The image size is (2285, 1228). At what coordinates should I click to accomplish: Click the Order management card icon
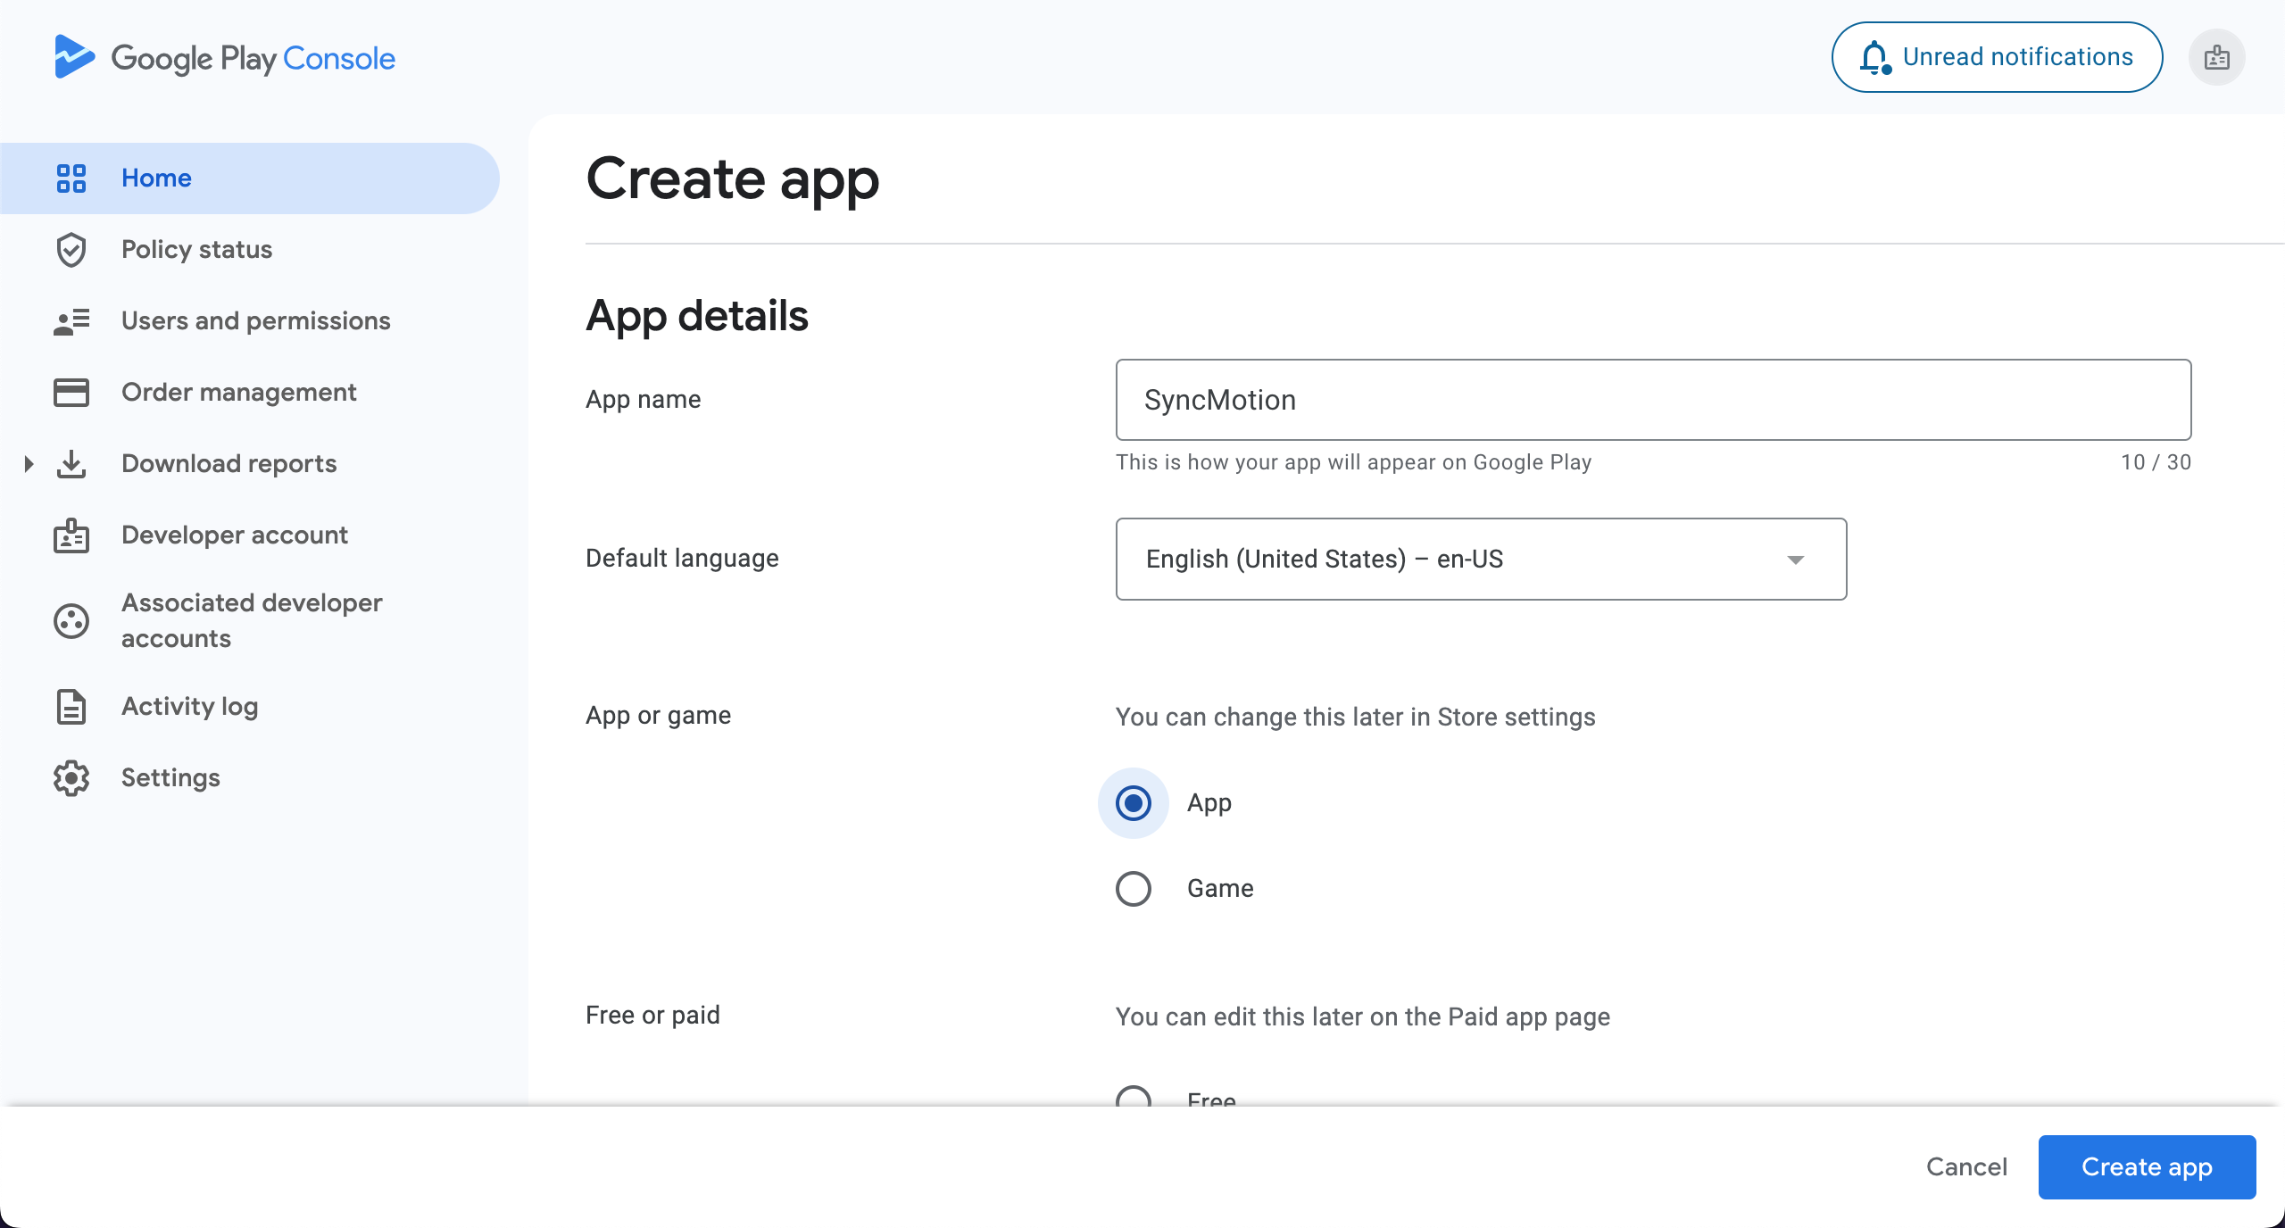point(71,393)
